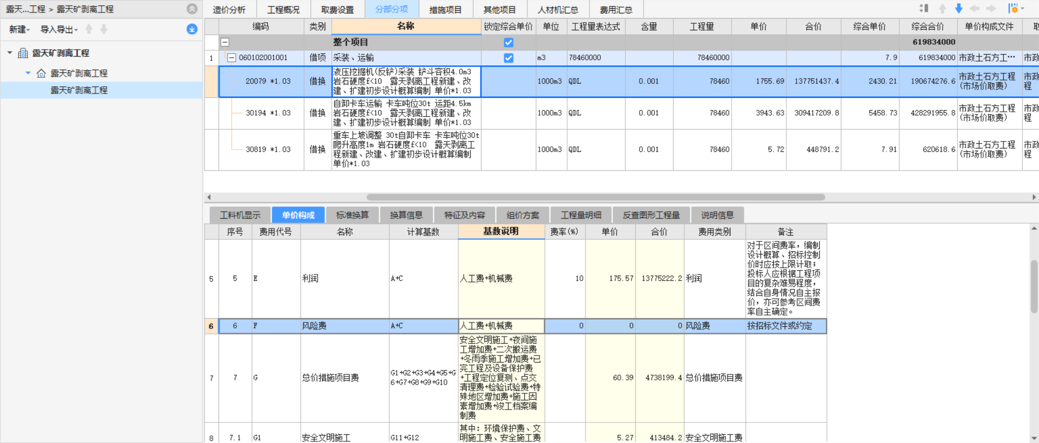Click the expand-collapse rows toolbar icon

coord(924,9)
